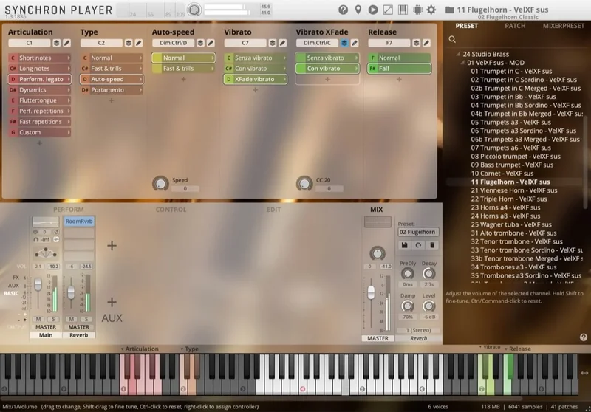Open the help question mark icon in top toolbar
The image size is (591, 412).
coord(343,10)
